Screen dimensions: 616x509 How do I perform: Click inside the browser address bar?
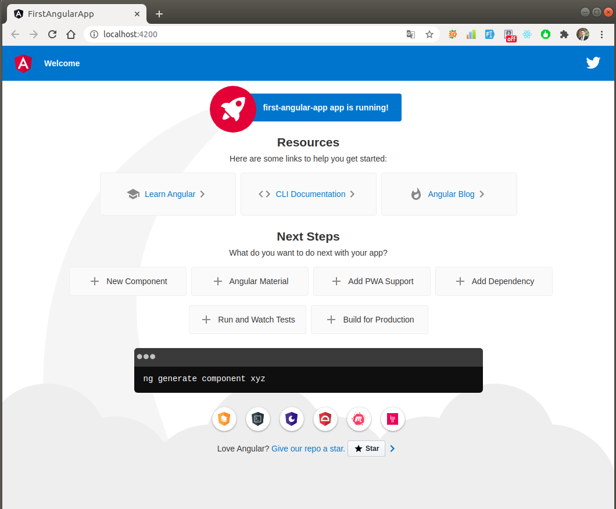click(x=232, y=34)
